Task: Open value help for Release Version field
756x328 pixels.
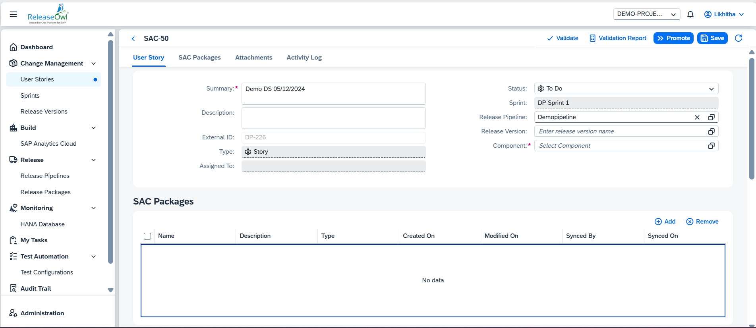Action: point(711,131)
